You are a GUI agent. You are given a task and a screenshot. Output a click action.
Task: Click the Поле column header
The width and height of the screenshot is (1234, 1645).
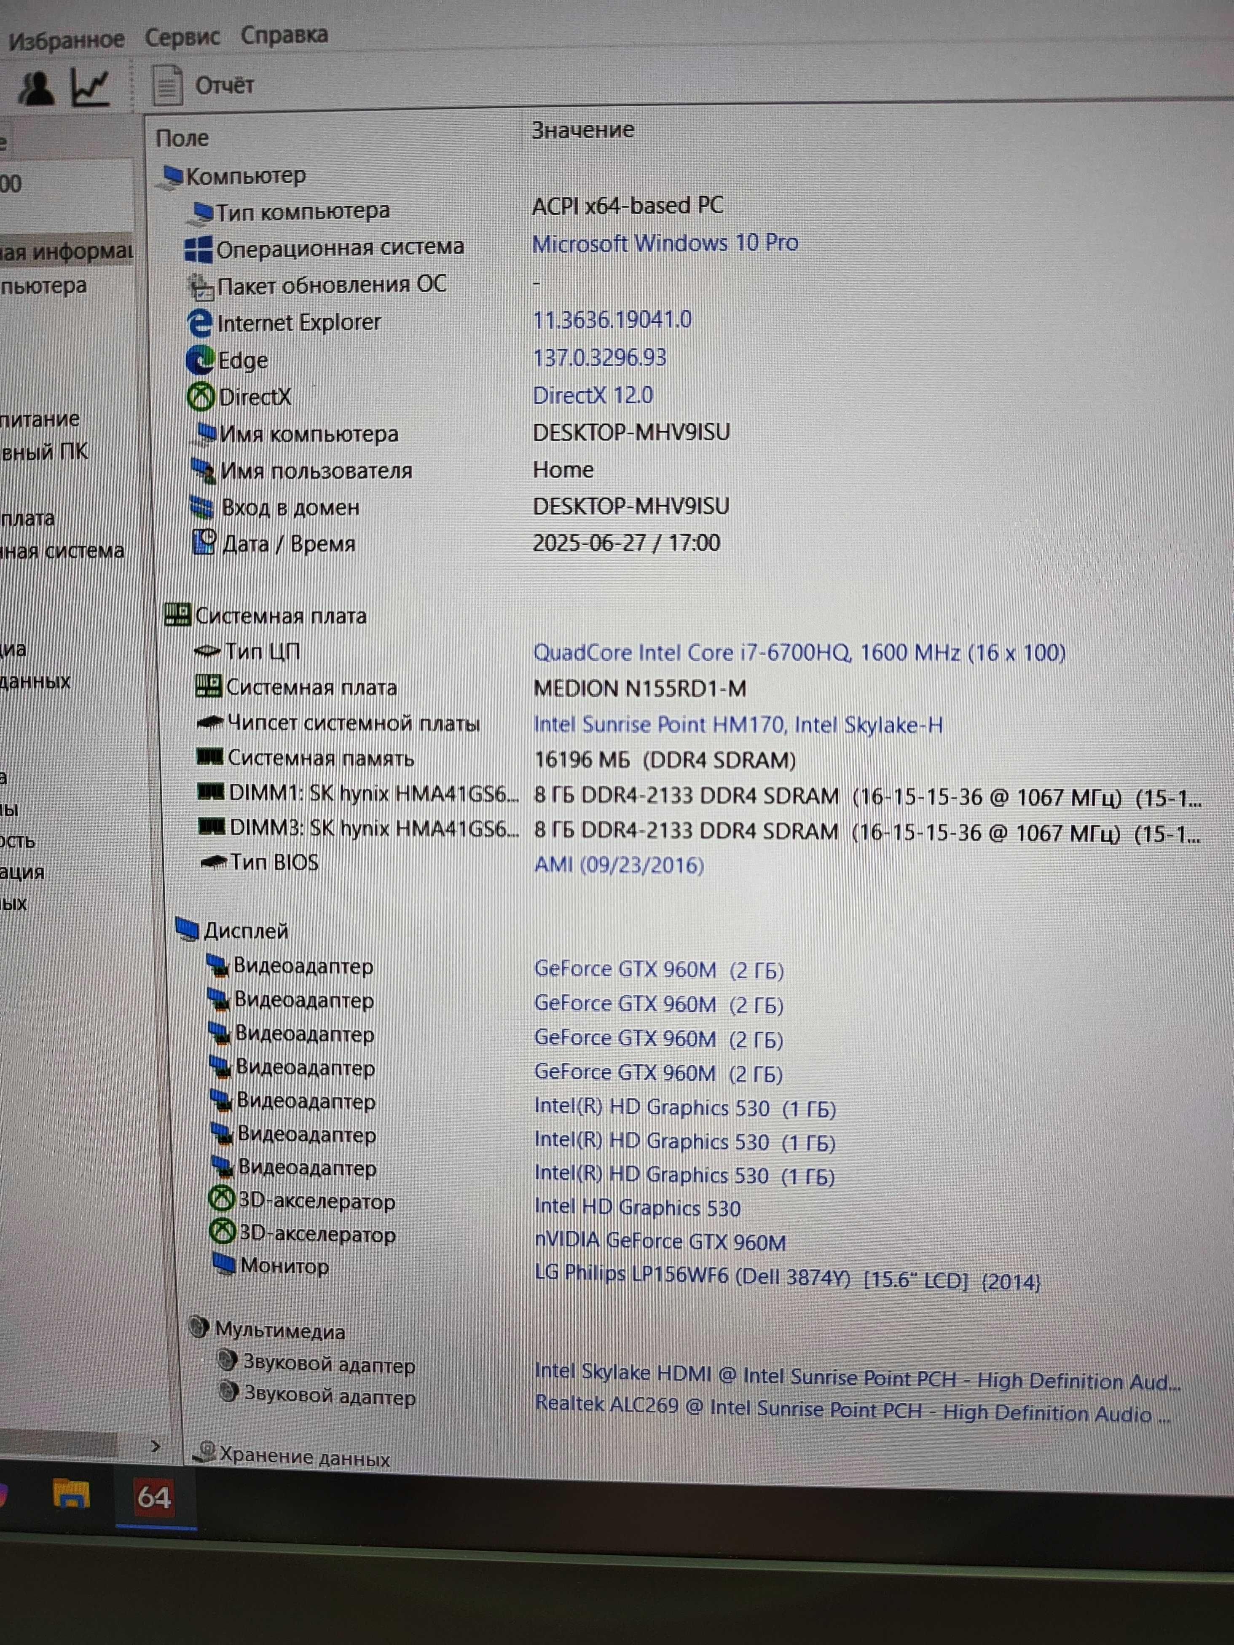point(182,138)
